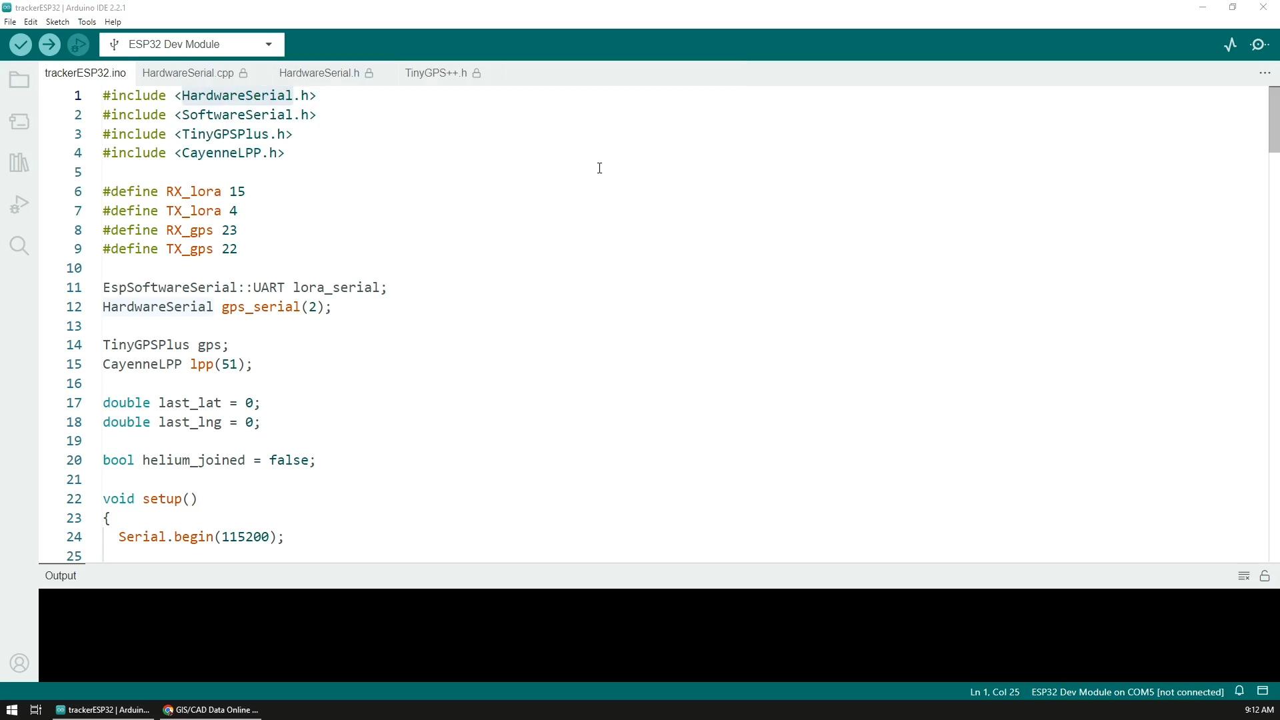
Task: Open the Boards Manager sidebar
Action: click(19, 121)
